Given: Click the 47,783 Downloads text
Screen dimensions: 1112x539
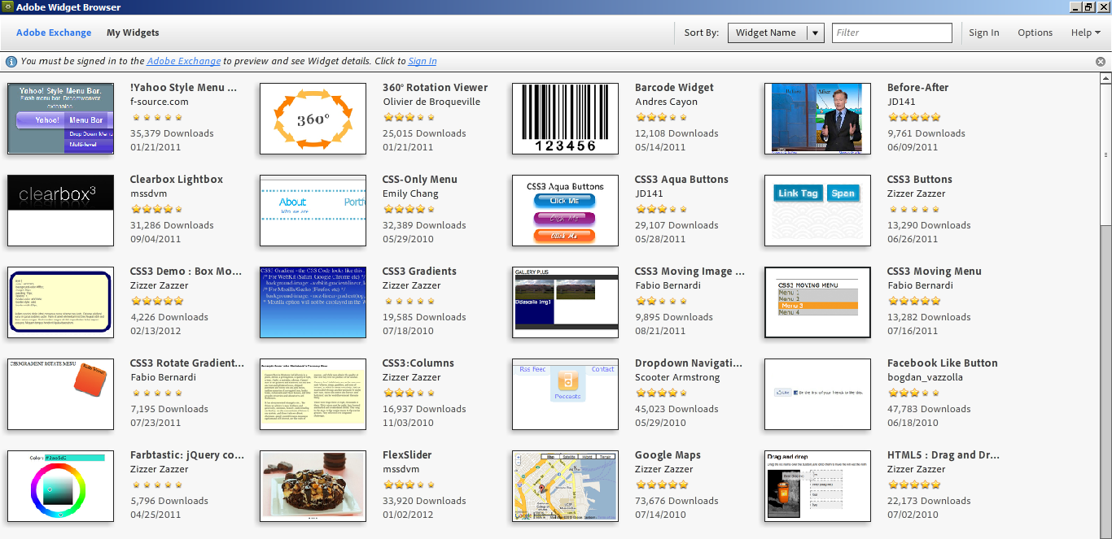Looking at the screenshot, I should (929, 410).
